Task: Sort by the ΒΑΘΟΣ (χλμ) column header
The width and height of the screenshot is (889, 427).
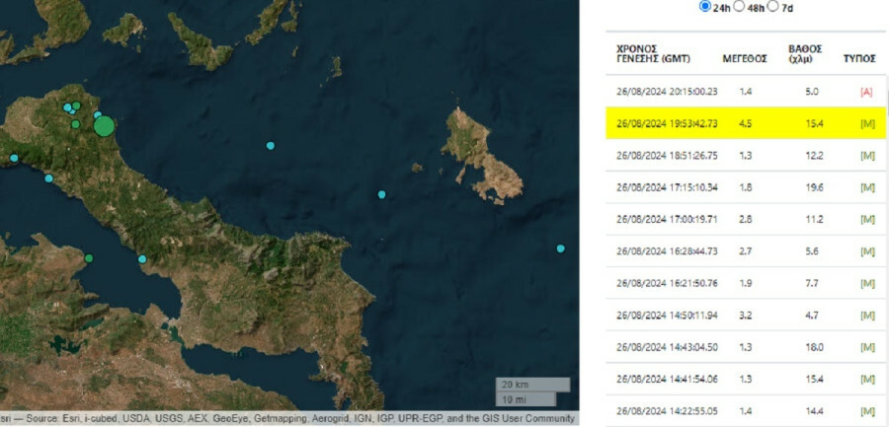Action: (800, 53)
